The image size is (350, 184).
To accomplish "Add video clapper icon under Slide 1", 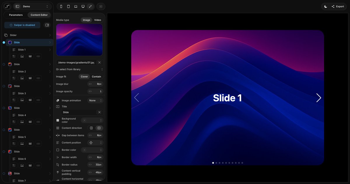I will 30,56.
